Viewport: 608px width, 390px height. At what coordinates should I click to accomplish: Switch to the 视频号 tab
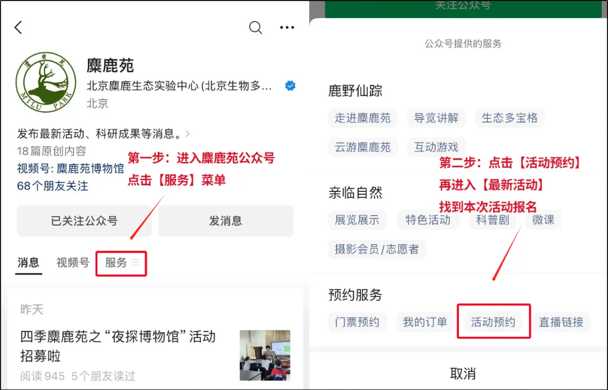point(73,263)
